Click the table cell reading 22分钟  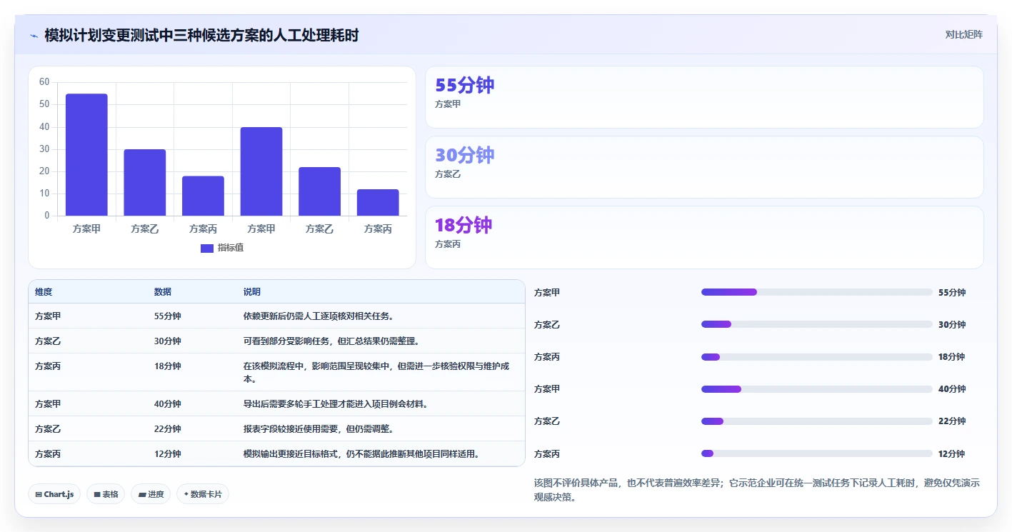[168, 428]
